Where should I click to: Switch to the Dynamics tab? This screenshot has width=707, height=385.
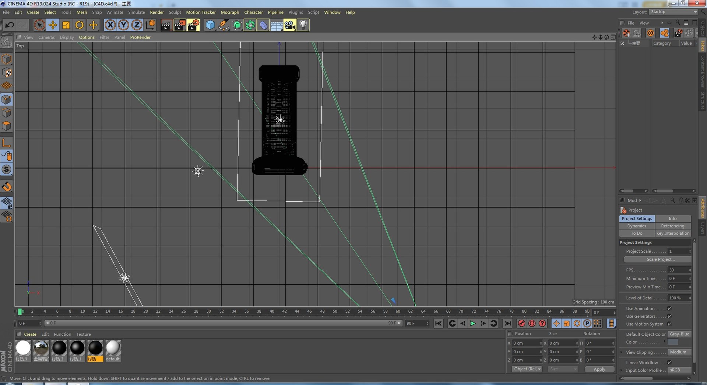637,226
